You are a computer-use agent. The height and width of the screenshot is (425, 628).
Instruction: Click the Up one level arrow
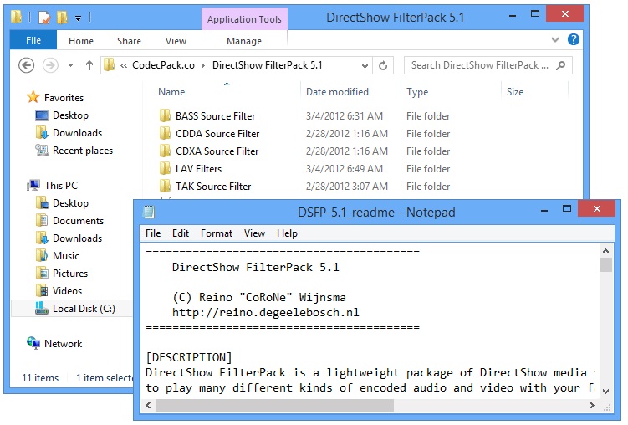[x=89, y=65]
